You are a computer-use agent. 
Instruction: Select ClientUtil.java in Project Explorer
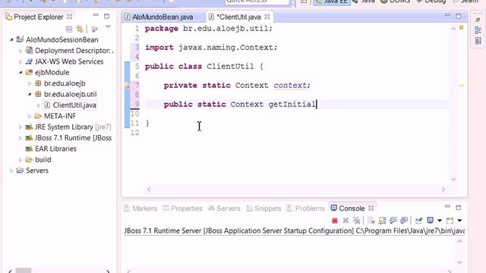tap(74, 105)
